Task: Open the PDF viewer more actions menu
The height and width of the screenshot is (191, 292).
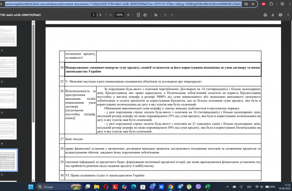Action: click(288, 15)
